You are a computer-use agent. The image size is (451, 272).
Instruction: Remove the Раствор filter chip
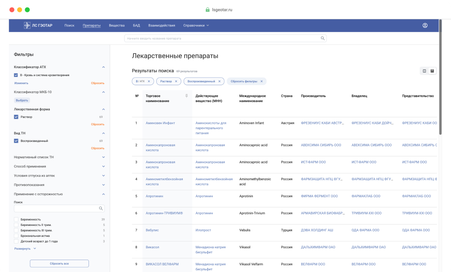click(176, 81)
